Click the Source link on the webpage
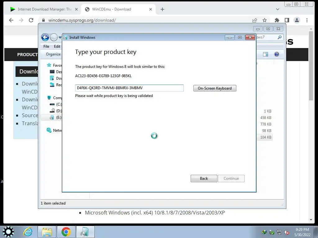318x238 pixels. click(x=30, y=115)
